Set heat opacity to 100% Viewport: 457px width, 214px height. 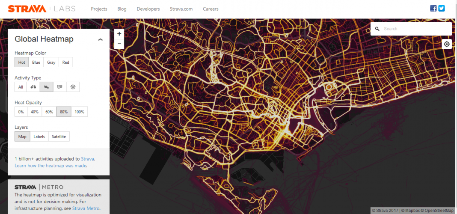pos(80,112)
